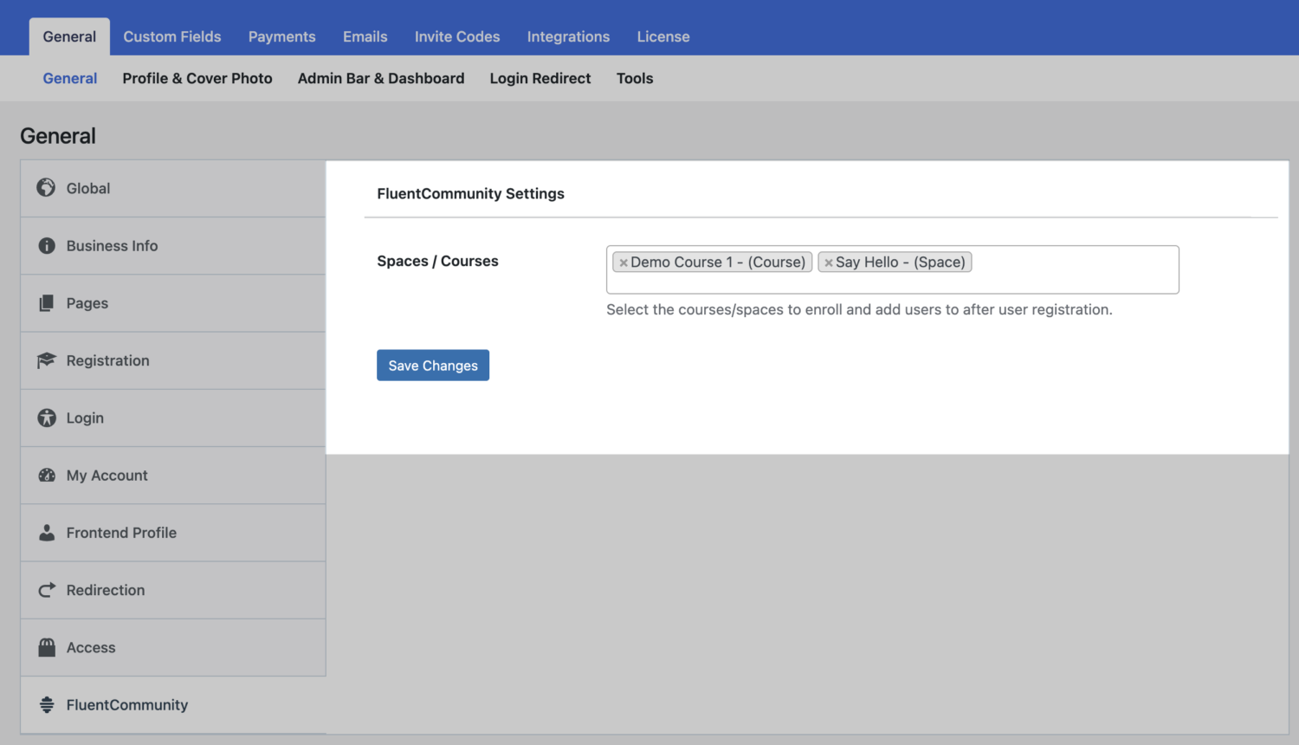Screen dimensions: 1299x745
Task: Click the FluentCommunity logo icon
Action: (47, 705)
